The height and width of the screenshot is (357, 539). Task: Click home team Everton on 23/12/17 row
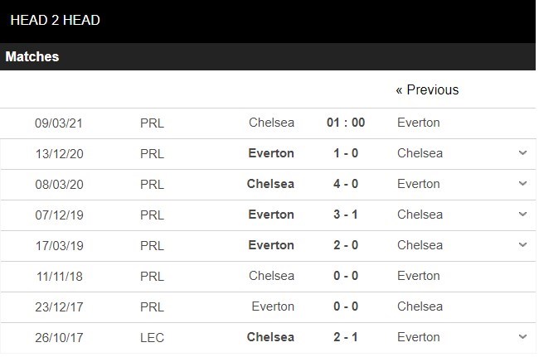[x=273, y=306]
